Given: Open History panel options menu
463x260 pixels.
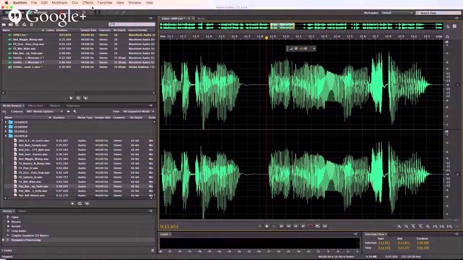Looking at the screenshot, I should point(151,211).
